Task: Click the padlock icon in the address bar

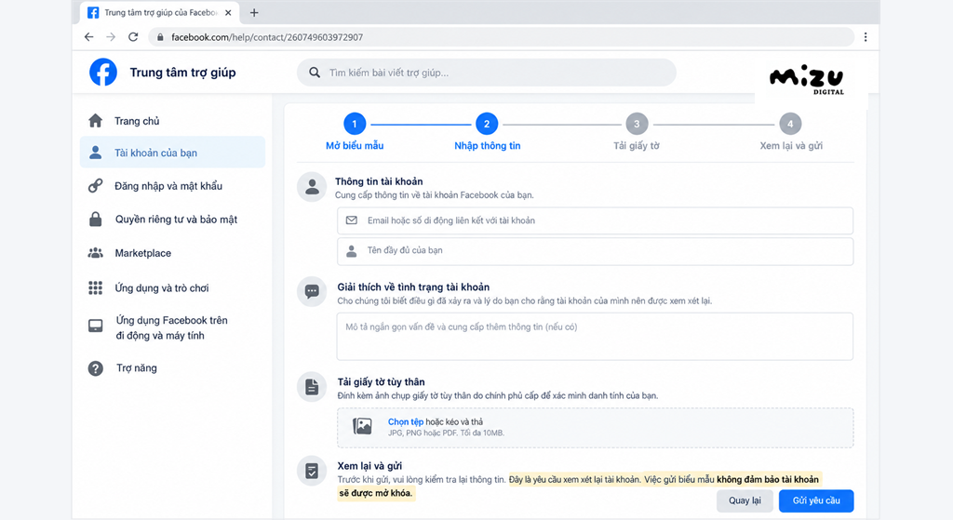Action: click(160, 37)
